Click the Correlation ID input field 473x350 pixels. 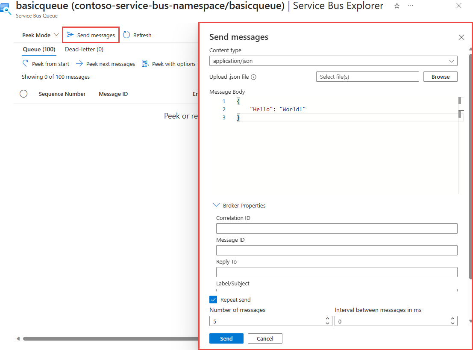click(337, 228)
